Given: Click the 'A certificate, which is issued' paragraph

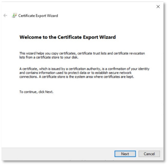Looking at the screenshot, I should 84,73.
